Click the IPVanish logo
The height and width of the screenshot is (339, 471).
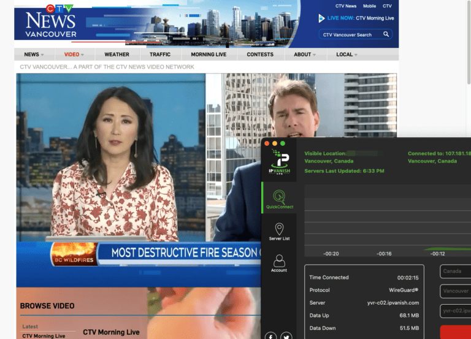280,162
